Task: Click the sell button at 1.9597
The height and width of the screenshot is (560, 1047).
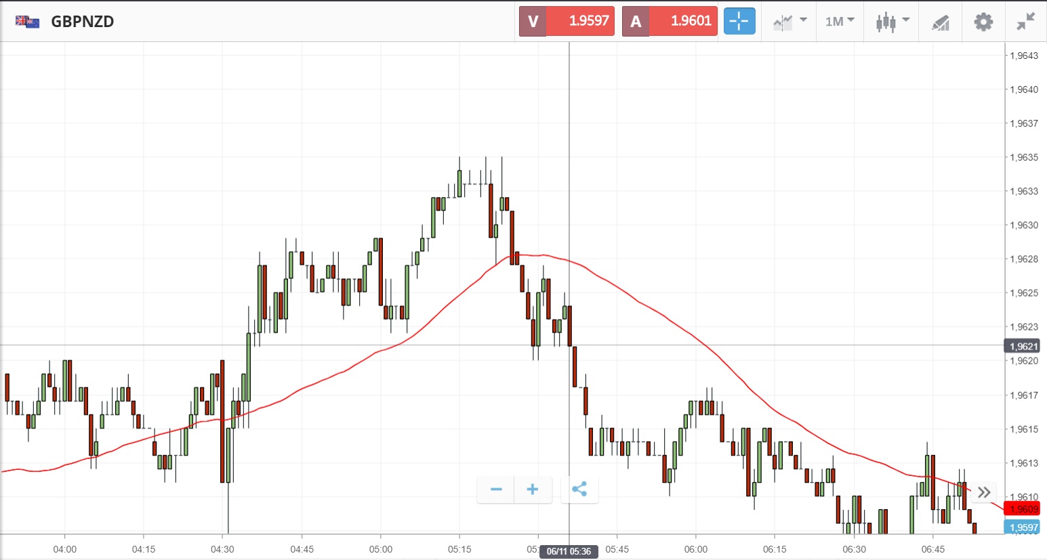Action: coord(567,21)
